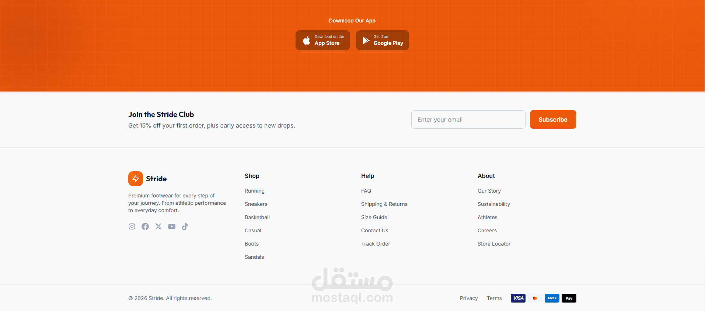Open the Casual shop link
The height and width of the screenshot is (311, 705).
tap(253, 230)
